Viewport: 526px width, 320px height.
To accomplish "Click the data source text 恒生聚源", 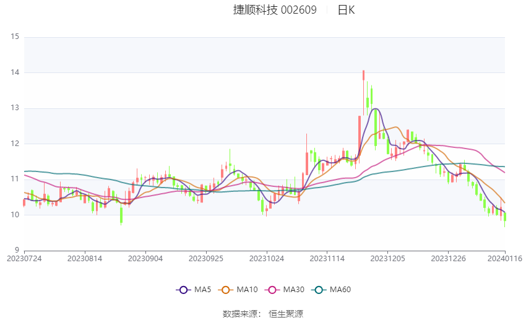I will point(286,314).
